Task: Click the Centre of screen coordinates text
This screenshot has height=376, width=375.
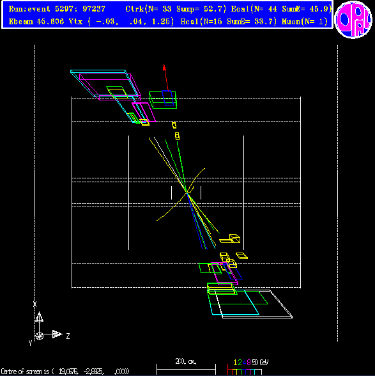Action: pos(65,372)
